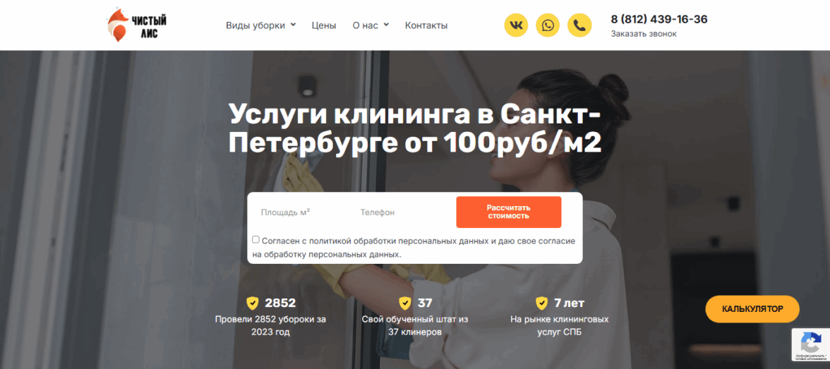Expand the О нас dropdown chevron

tap(386, 25)
